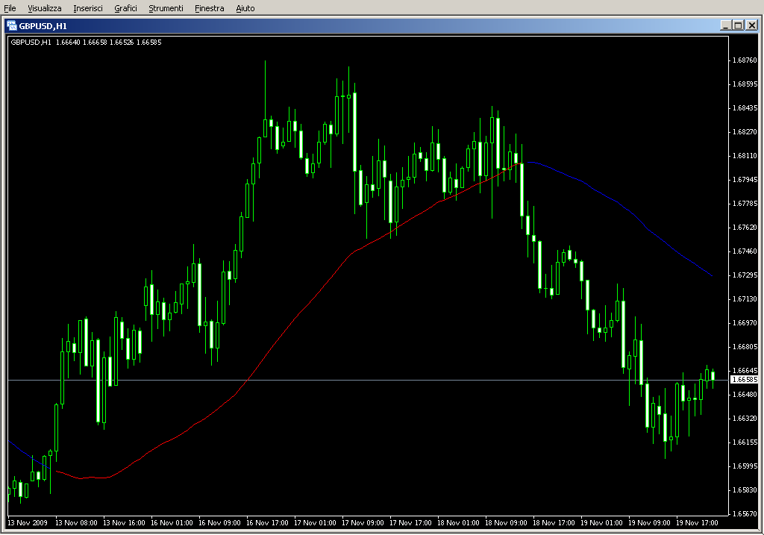Click the 18 Nov 09:00 time label
The width and height of the screenshot is (764, 535).
click(x=506, y=523)
